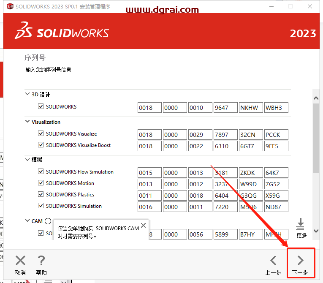Click scrollbar down arrow
323x283 pixels.
tap(316, 231)
